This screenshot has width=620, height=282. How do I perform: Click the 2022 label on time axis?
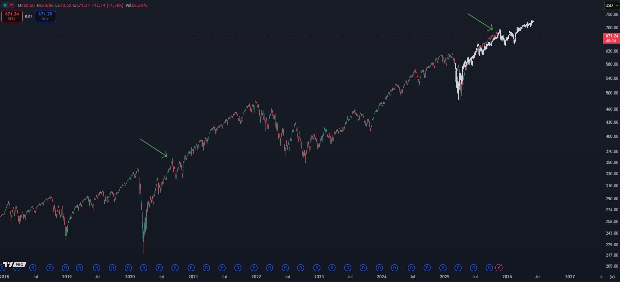pos(256,277)
